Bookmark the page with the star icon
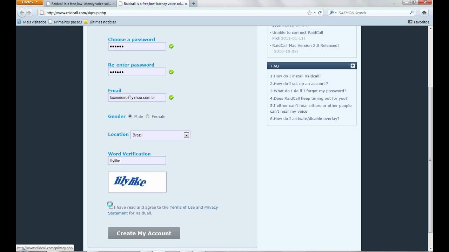The height and width of the screenshot is (252, 449). pyautogui.click(x=309, y=13)
